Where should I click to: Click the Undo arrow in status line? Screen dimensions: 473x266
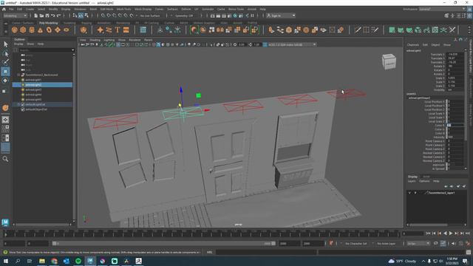tap(53, 16)
